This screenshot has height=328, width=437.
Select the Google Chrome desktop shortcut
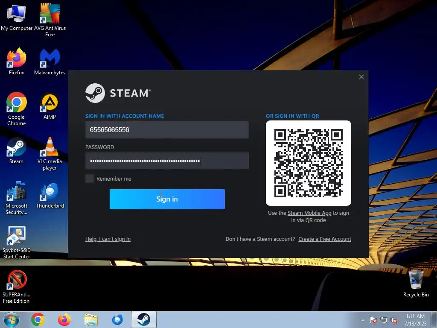click(17, 109)
